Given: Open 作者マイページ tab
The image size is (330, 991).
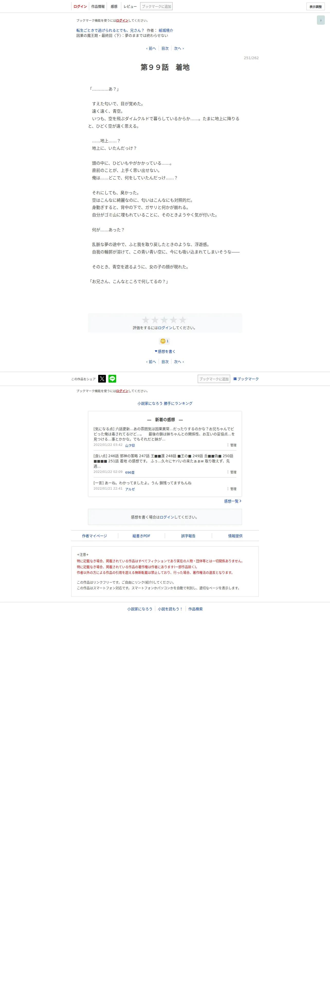Looking at the screenshot, I should [x=95, y=536].
